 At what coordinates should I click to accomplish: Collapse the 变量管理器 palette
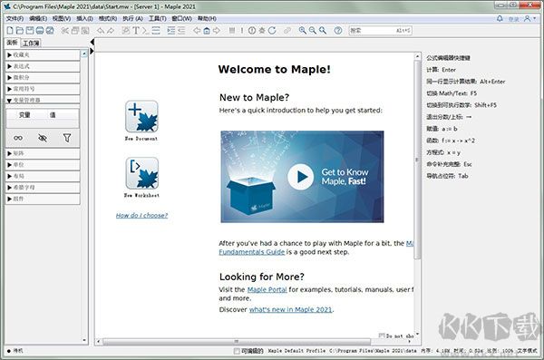[43, 100]
